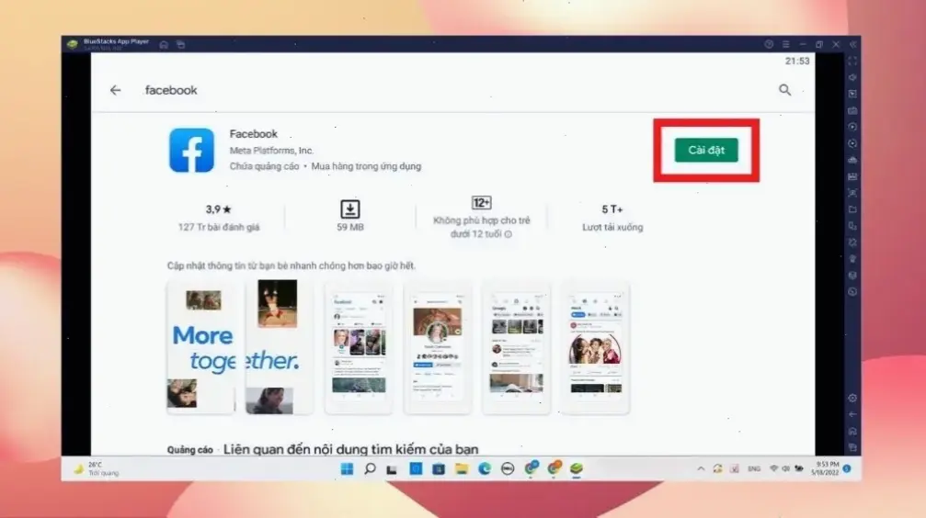This screenshot has width=926, height=518.
Task: Open the sixth Watch screenshot
Action: point(595,347)
